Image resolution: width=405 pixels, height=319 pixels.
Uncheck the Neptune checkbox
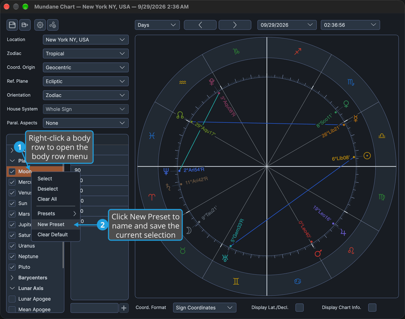12,257
